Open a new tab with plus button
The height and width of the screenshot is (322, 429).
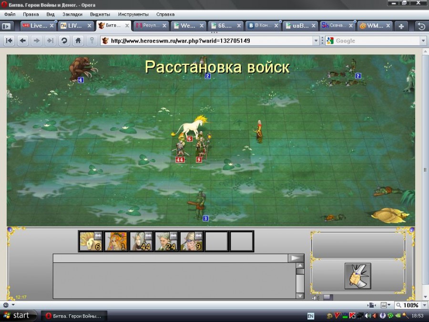coord(401,26)
